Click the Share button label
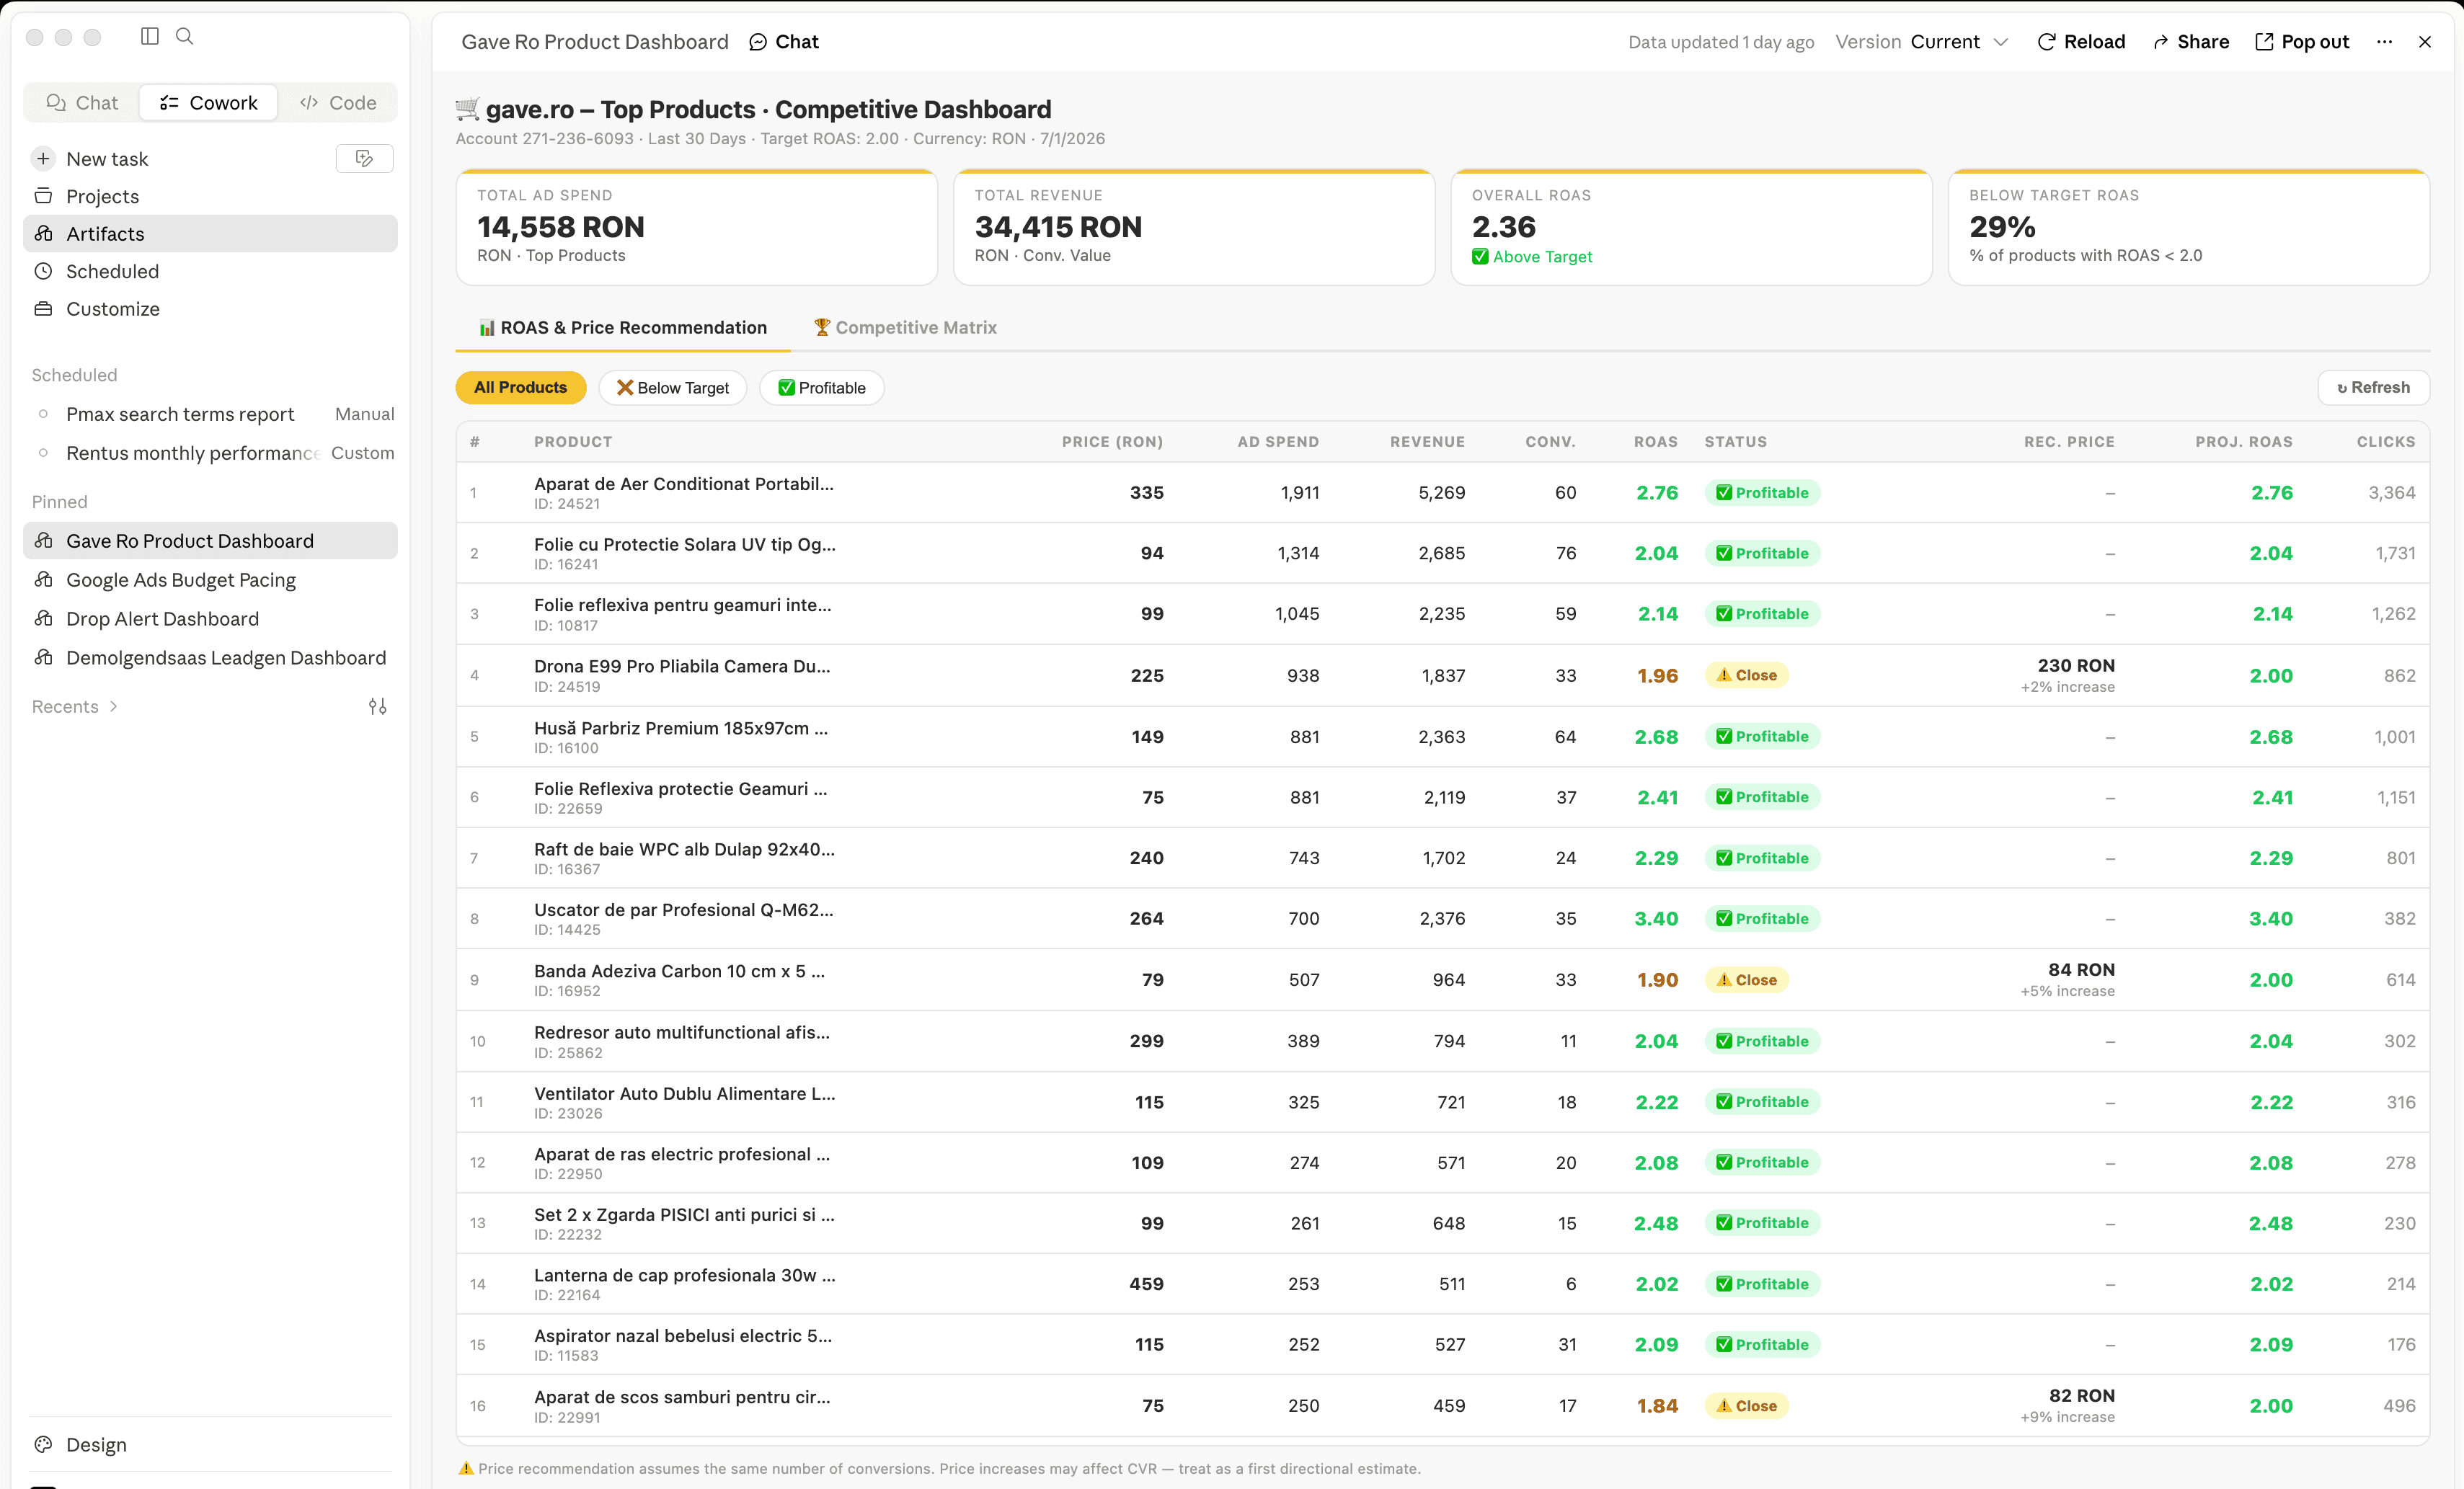Screen dimensions: 2464x1489 [2203, 42]
